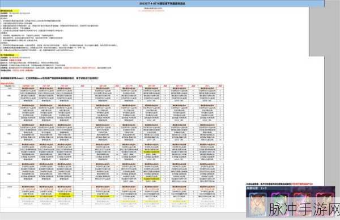Select the blue title banner starting 20230714

point(162,3)
